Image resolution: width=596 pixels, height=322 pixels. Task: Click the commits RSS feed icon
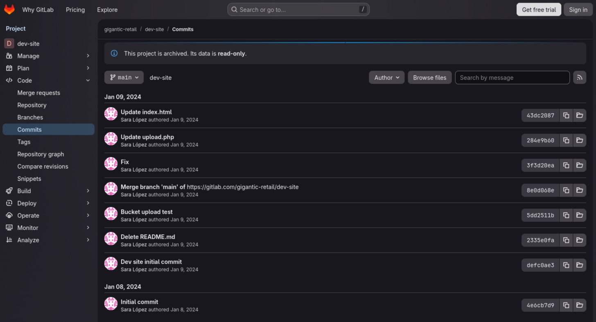[x=580, y=77]
